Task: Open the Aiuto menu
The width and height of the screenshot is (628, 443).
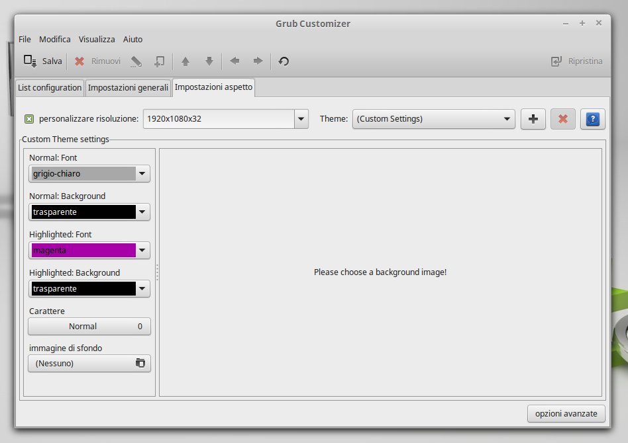Action: [x=132, y=39]
